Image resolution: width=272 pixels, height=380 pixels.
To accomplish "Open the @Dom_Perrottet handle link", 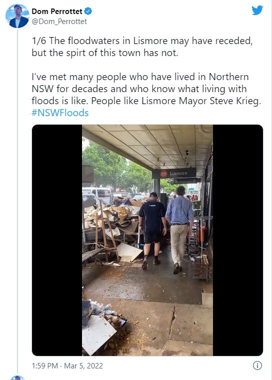I will click(59, 22).
